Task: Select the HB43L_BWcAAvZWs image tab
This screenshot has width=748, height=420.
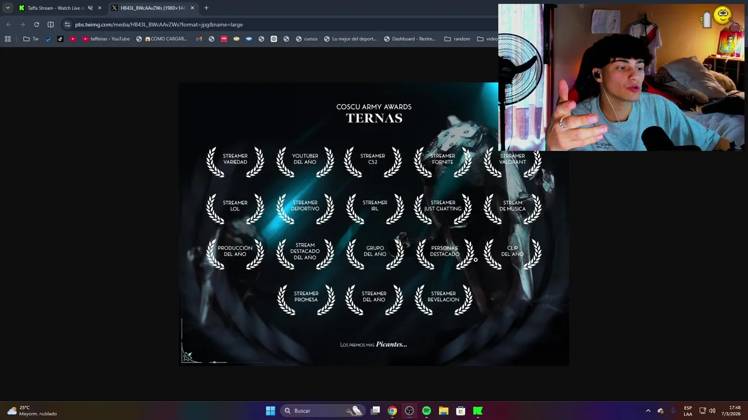Action: click(153, 8)
